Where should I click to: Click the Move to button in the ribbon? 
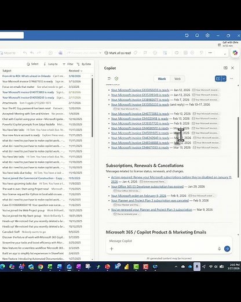[x=8, y=53]
